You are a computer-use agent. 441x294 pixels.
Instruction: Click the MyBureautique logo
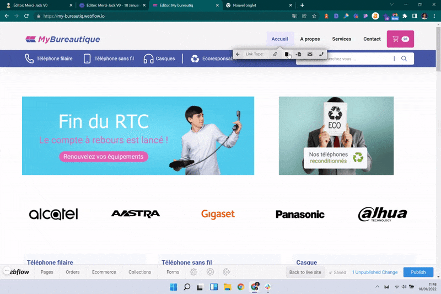pos(63,39)
